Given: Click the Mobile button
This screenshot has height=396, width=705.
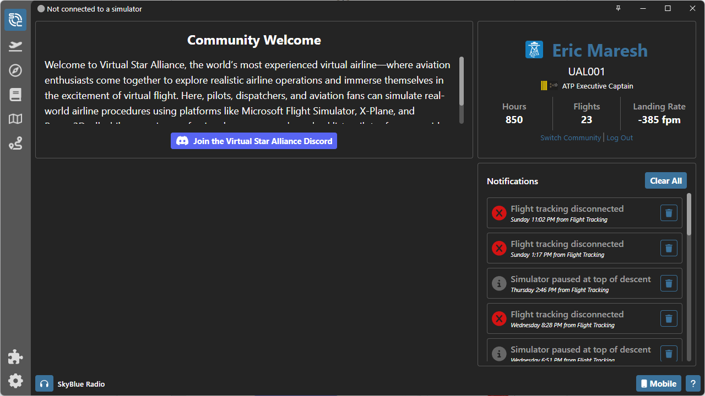Looking at the screenshot, I should click(658, 383).
